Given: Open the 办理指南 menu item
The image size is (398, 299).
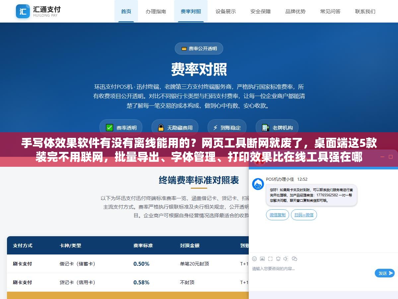Looking at the screenshot, I should tap(156, 11).
